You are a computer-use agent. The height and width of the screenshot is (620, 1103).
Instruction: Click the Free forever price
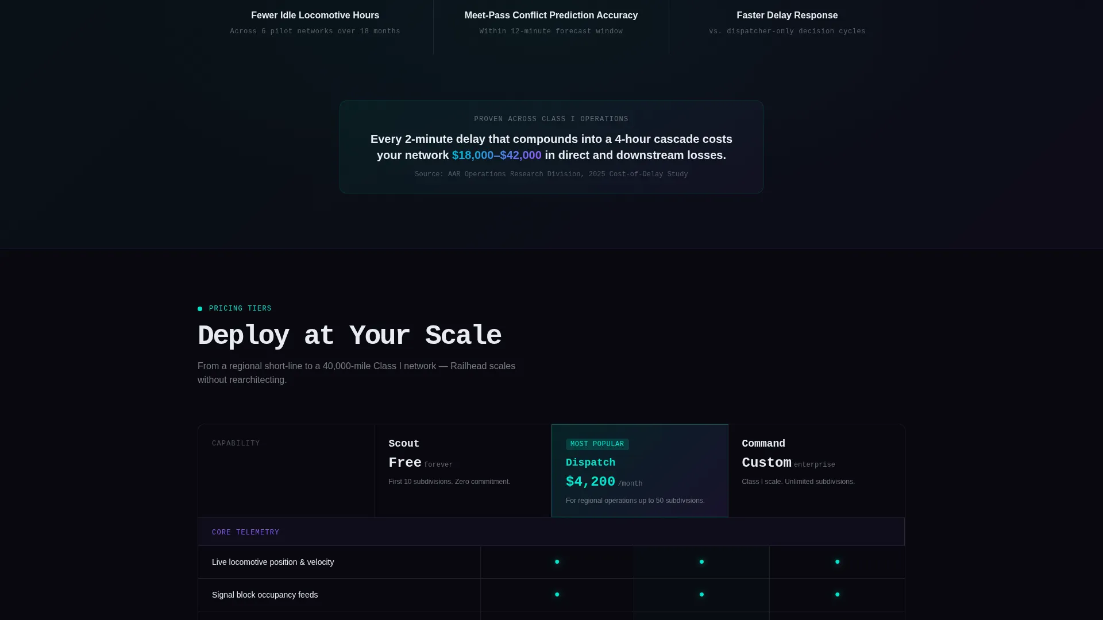pyautogui.click(x=421, y=463)
